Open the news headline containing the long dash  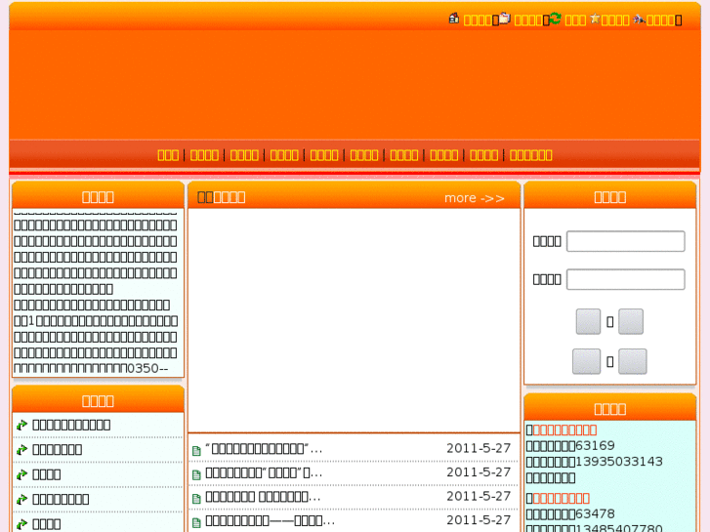click(270, 520)
